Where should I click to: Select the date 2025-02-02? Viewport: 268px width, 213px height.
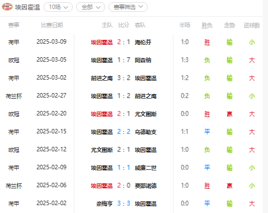pyautogui.click(x=51, y=203)
